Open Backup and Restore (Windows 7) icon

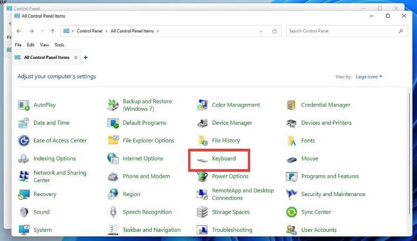pos(113,105)
